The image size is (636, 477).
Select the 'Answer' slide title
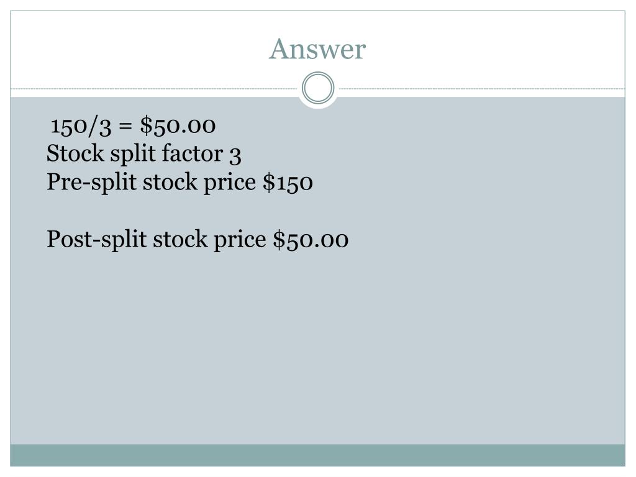317,49
